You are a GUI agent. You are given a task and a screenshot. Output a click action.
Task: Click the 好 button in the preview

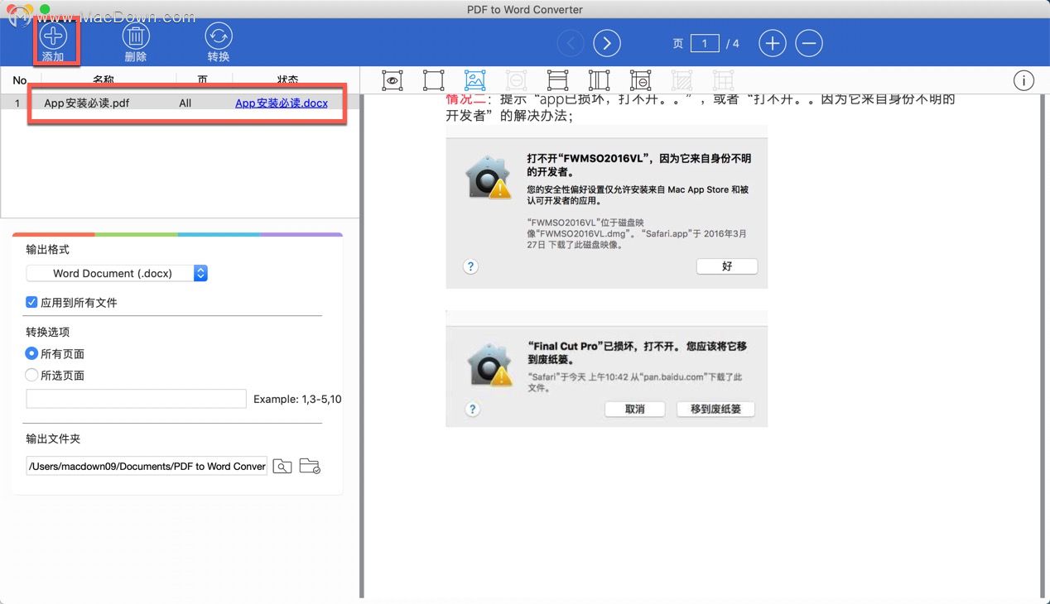click(727, 266)
